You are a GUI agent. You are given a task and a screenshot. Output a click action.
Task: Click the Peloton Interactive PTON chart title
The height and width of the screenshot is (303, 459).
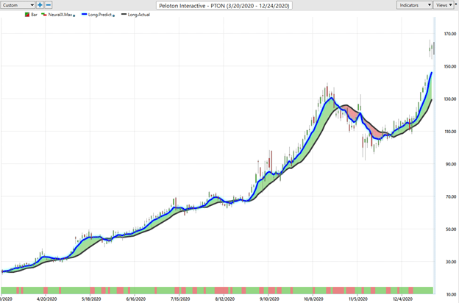[x=224, y=5]
